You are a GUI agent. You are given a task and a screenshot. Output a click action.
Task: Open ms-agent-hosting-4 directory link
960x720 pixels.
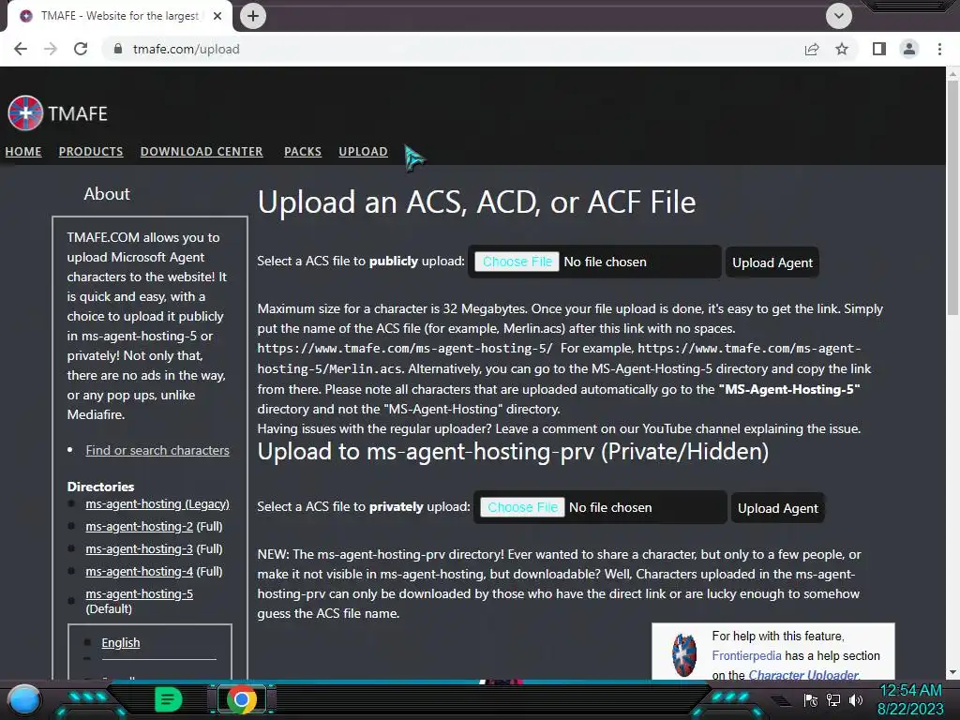139,571
